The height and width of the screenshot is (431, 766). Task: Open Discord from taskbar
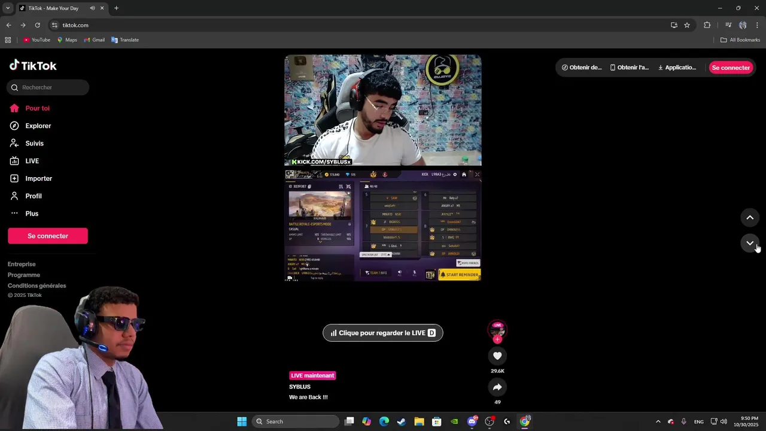point(472,421)
